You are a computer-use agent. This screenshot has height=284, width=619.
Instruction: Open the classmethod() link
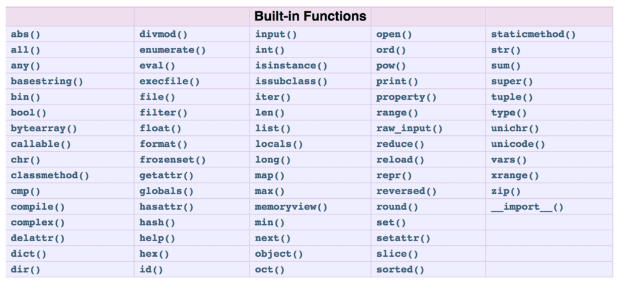50,175
